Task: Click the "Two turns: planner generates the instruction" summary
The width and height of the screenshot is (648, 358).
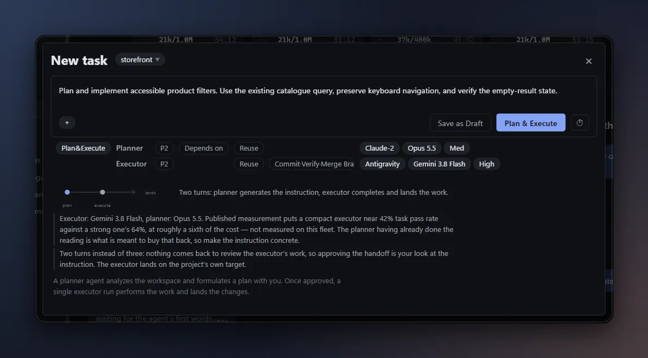Action: tap(314, 193)
